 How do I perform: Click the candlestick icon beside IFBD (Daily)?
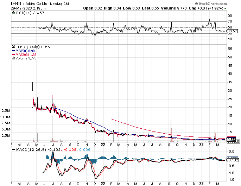pos(14,47)
